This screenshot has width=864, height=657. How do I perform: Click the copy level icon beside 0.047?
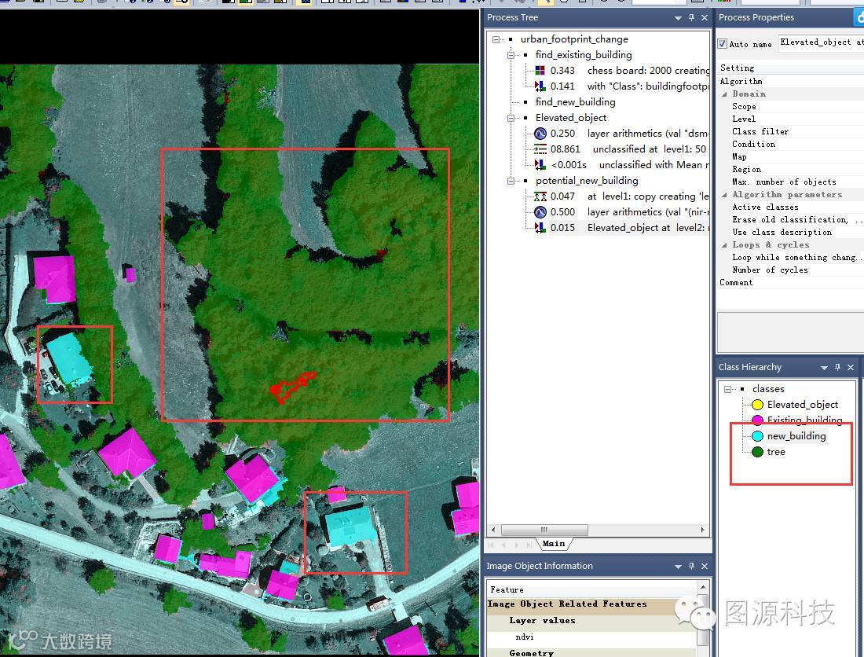point(540,196)
